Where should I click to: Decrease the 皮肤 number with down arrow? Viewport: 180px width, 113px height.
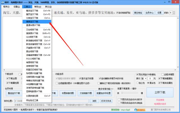coord(174,13)
